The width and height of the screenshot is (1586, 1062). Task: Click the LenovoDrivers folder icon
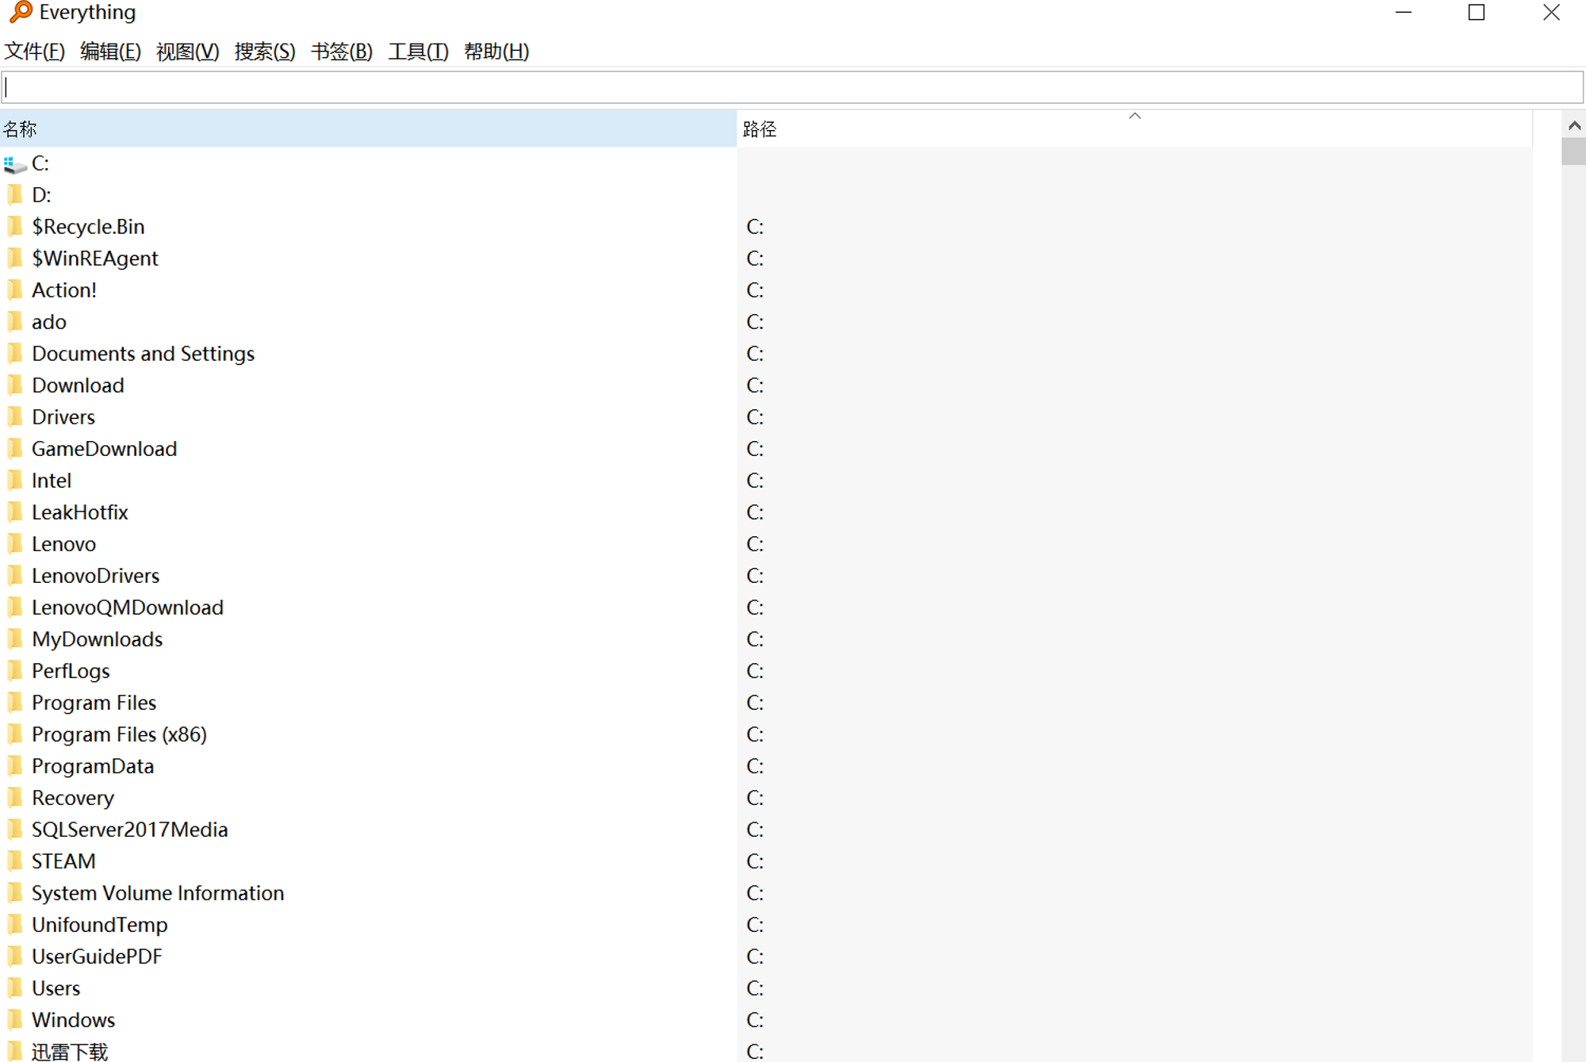(x=15, y=575)
